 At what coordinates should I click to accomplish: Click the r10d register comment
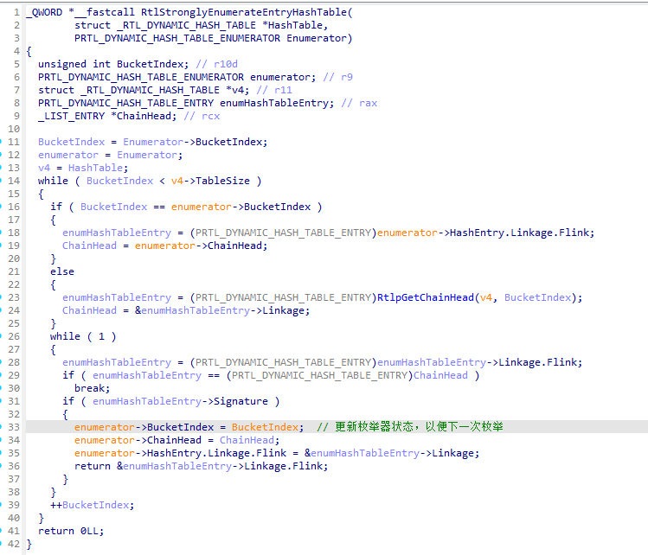226,64
